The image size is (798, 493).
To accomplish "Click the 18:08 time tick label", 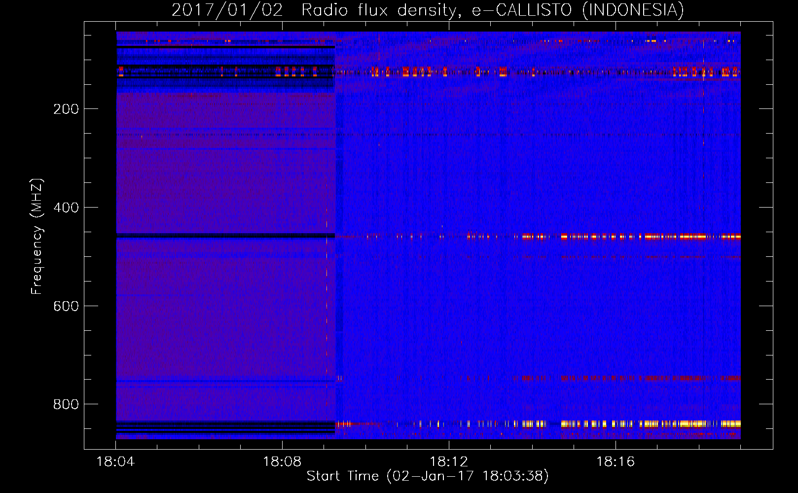I will coord(282,462).
